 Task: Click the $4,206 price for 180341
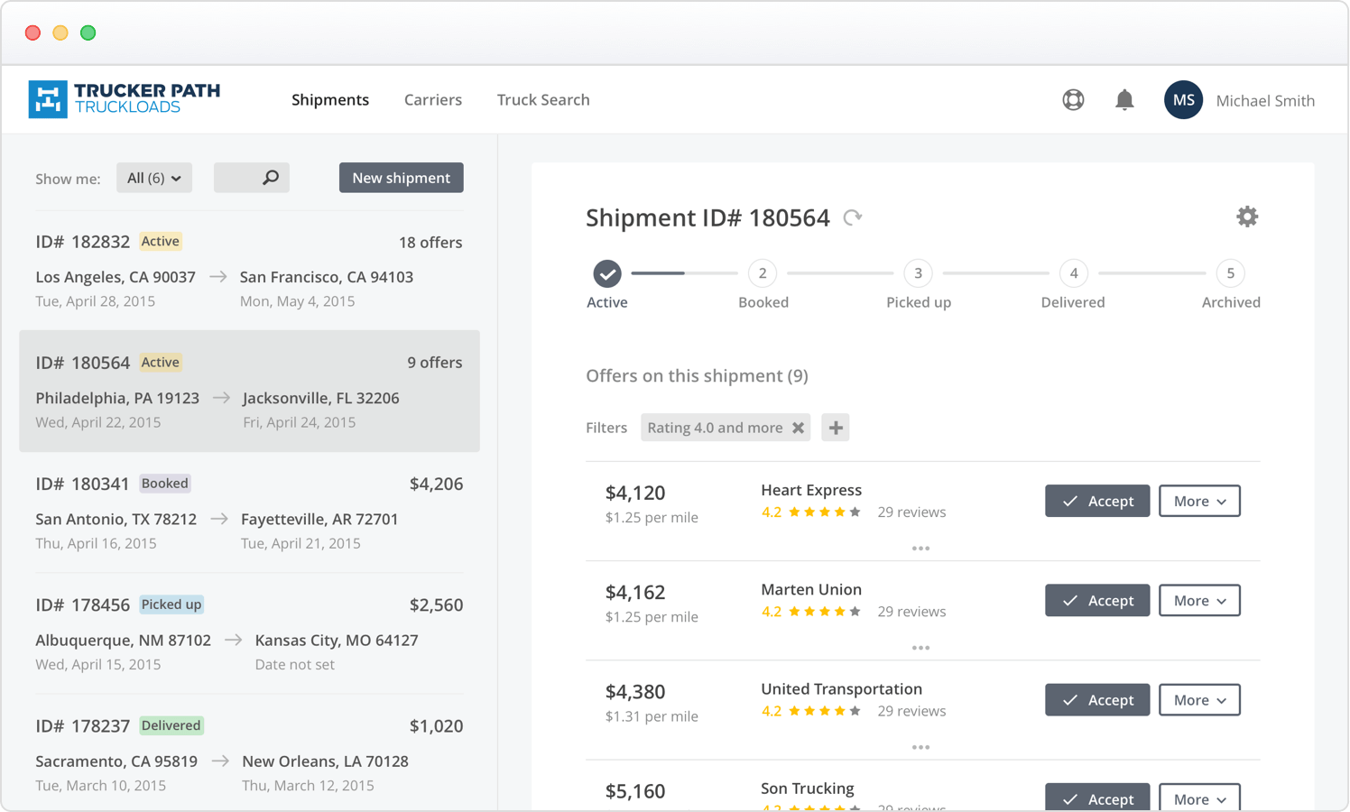click(x=436, y=484)
